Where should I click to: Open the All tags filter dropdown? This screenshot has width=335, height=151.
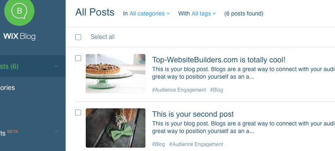click(x=204, y=14)
